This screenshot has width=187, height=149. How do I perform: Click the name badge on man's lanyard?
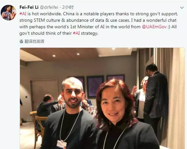pos(62,144)
